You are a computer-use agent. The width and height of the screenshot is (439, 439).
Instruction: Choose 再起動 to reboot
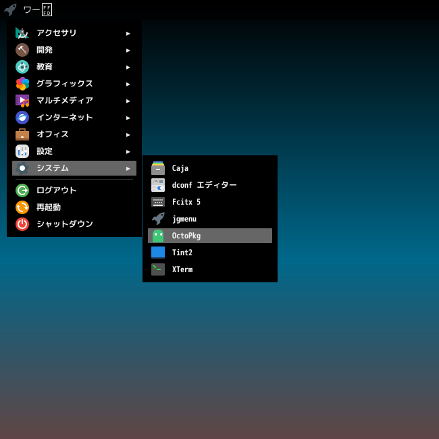tap(74, 207)
